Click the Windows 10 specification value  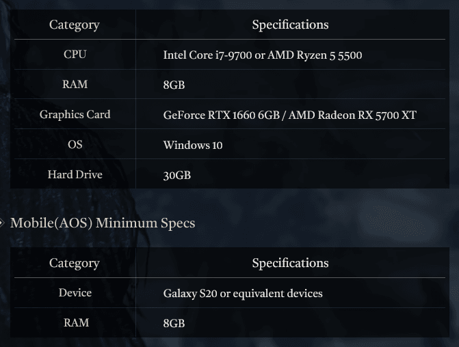tap(192, 145)
